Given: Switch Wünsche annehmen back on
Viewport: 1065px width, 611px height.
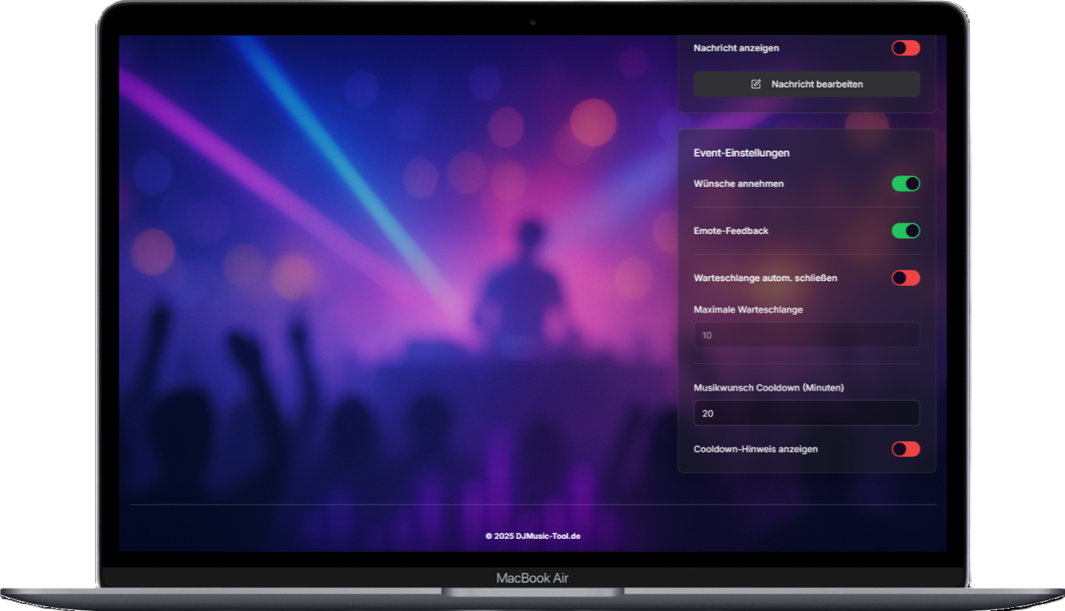Looking at the screenshot, I should click(x=904, y=183).
